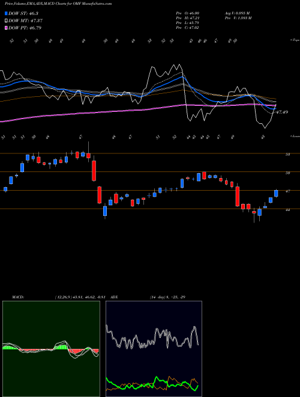Image resolution: width=300 pixels, height=397 pixels.
Task: Click the 'Pre L: 45.79' low value
Action: pos(188,23)
